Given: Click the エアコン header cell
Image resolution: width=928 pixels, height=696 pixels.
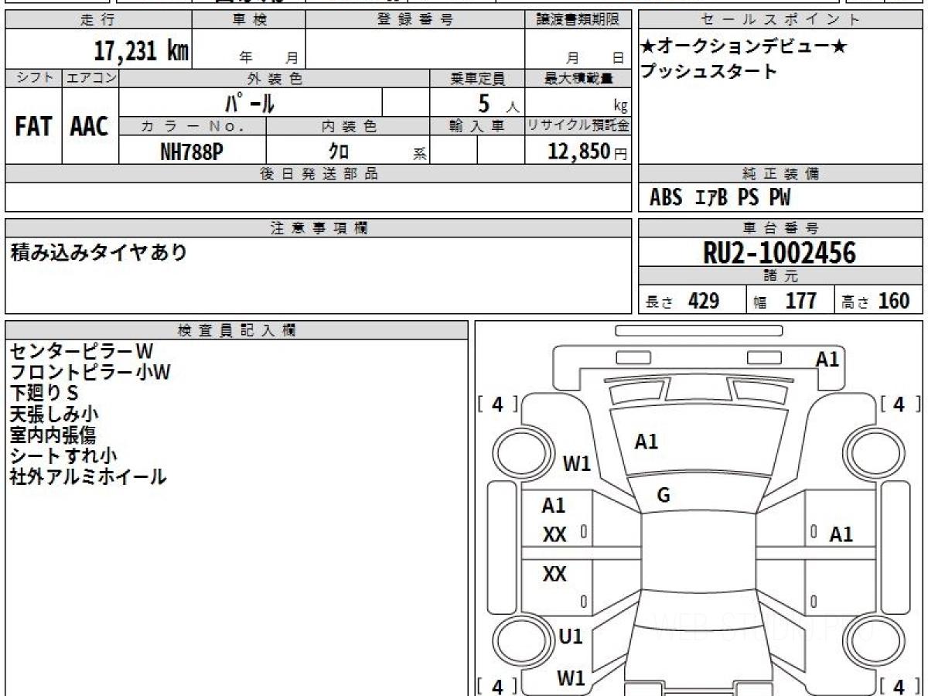Looking at the screenshot, I should (90, 78).
